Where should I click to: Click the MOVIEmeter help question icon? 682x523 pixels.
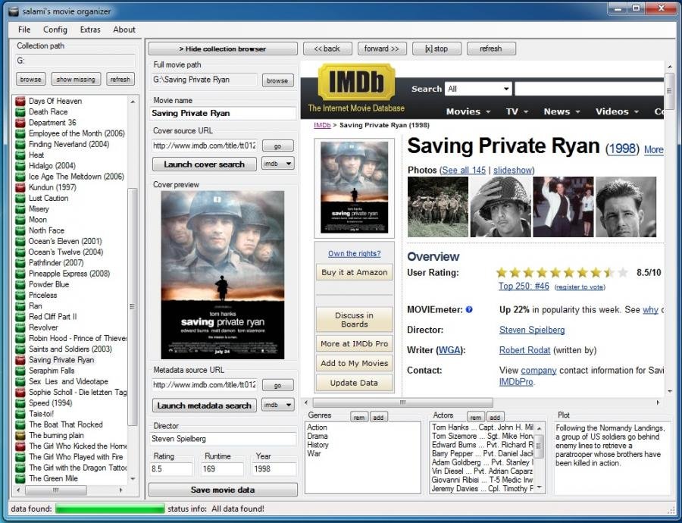click(469, 310)
